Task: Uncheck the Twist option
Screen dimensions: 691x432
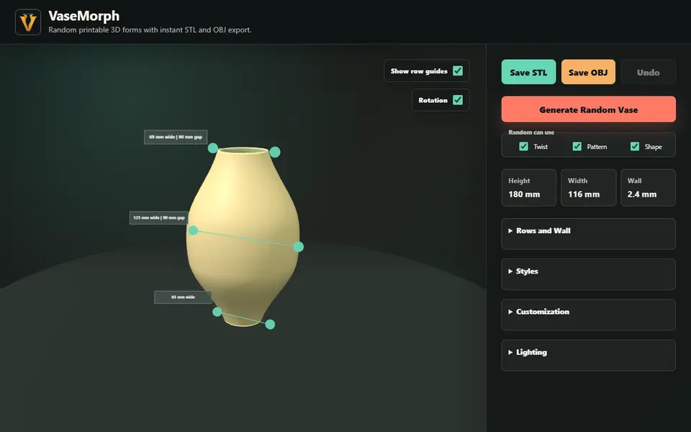Action: click(523, 146)
